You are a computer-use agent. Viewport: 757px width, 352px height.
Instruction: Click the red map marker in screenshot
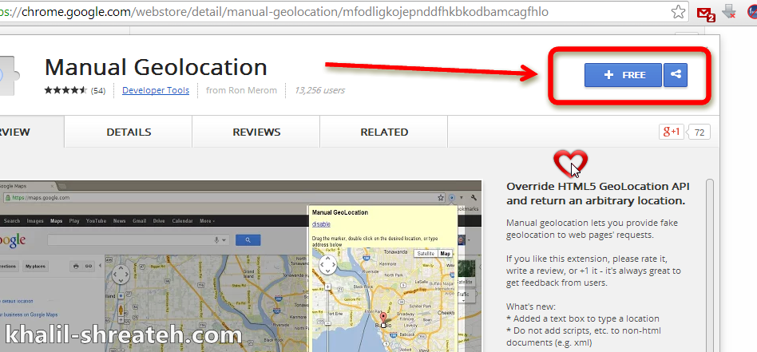tap(383, 316)
